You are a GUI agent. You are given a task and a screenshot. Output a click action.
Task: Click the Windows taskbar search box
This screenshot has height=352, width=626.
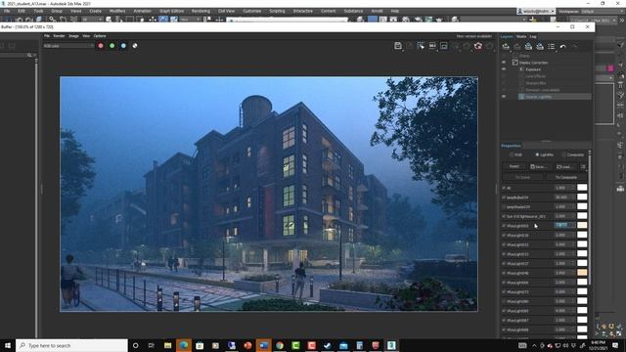tap(71, 345)
